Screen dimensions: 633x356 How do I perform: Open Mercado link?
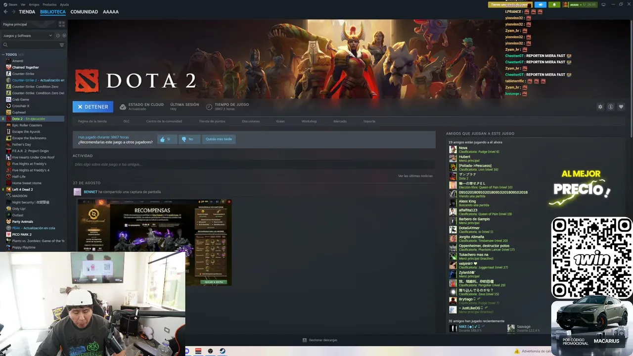click(340, 121)
